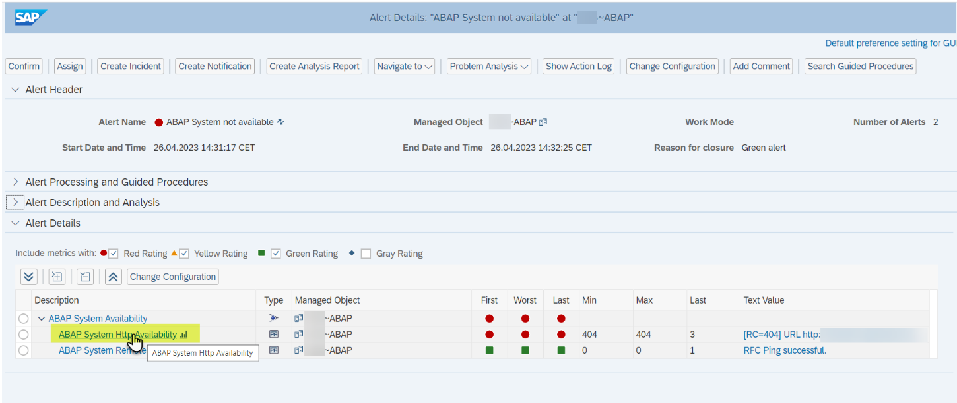Screen dimensions: 957x403
Task: Click the collapse node toolbar icon
Action: [x=85, y=277]
